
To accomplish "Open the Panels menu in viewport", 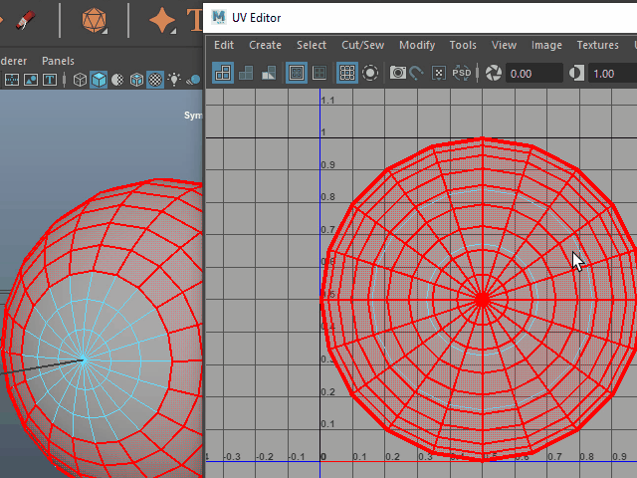I will point(58,61).
